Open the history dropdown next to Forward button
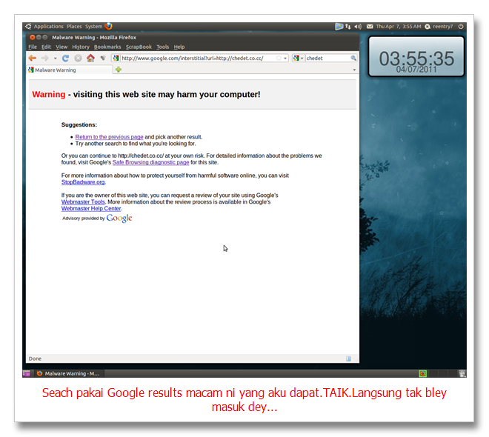The height and width of the screenshot is (437, 489). (56, 59)
